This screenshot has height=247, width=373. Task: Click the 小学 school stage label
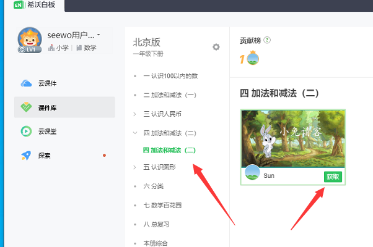[63, 48]
